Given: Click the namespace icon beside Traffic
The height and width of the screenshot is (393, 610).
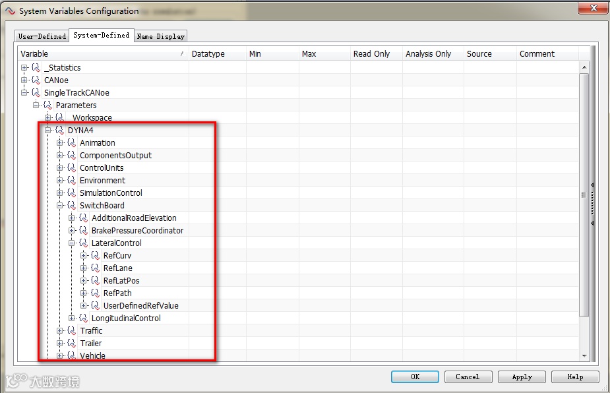Looking at the screenshot, I should click(x=72, y=331).
